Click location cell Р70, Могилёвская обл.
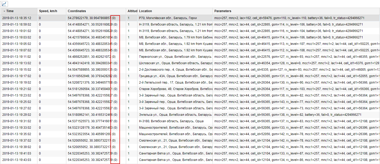This screenshot has height=164, width=380. (x=168, y=18)
